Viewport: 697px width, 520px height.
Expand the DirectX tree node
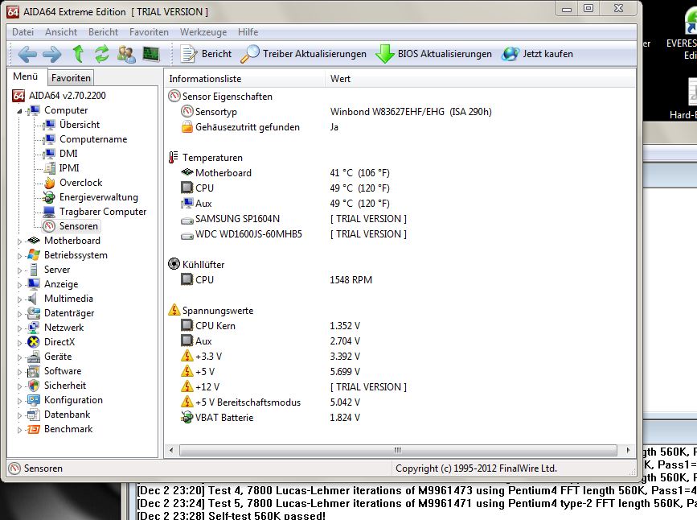[19, 343]
